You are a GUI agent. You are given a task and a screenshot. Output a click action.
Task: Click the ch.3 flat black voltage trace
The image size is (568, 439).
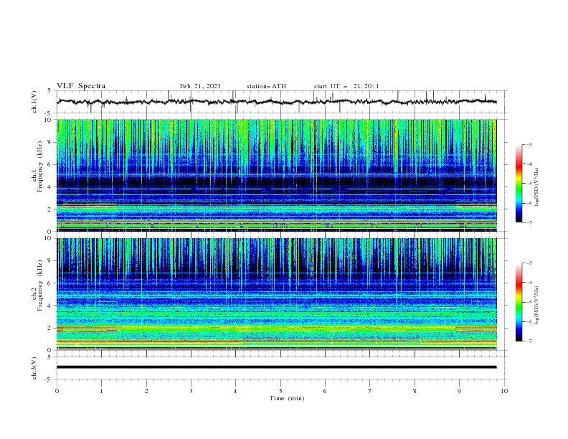point(276,367)
